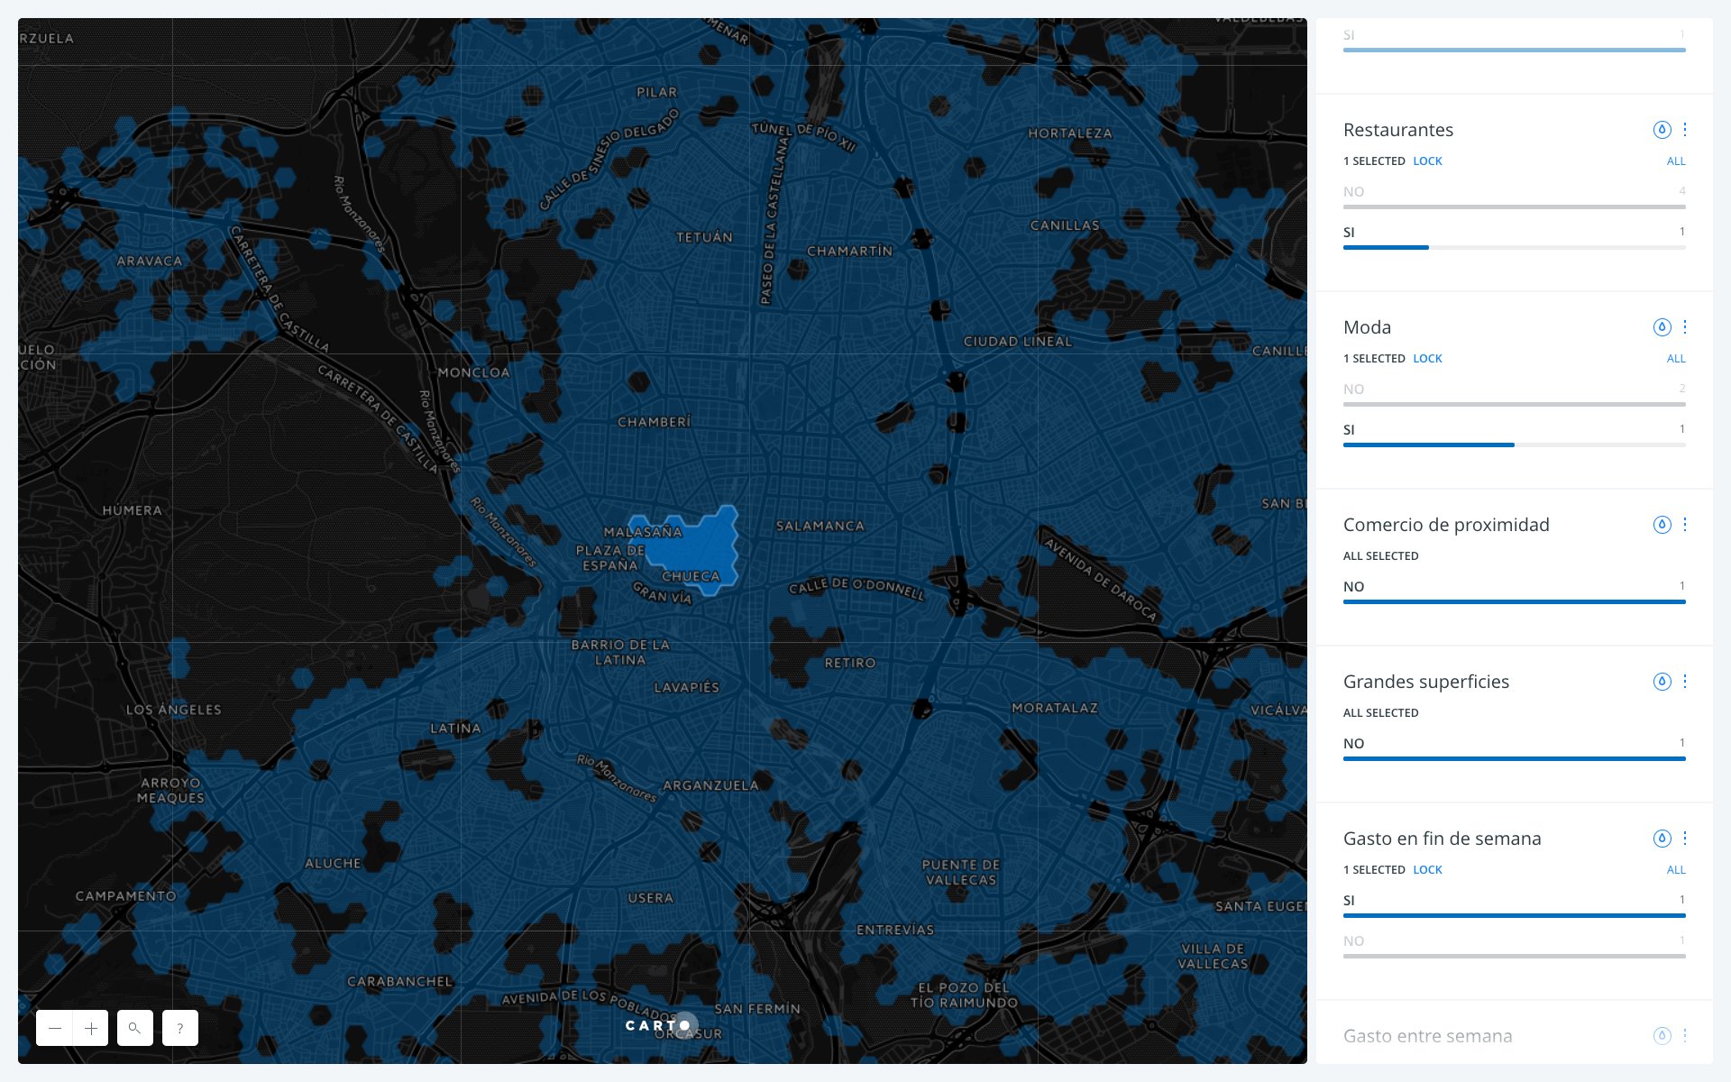Apply auto-style droplet icon for Moda widget
The image size is (1731, 1082).
tap(1662, 327)
